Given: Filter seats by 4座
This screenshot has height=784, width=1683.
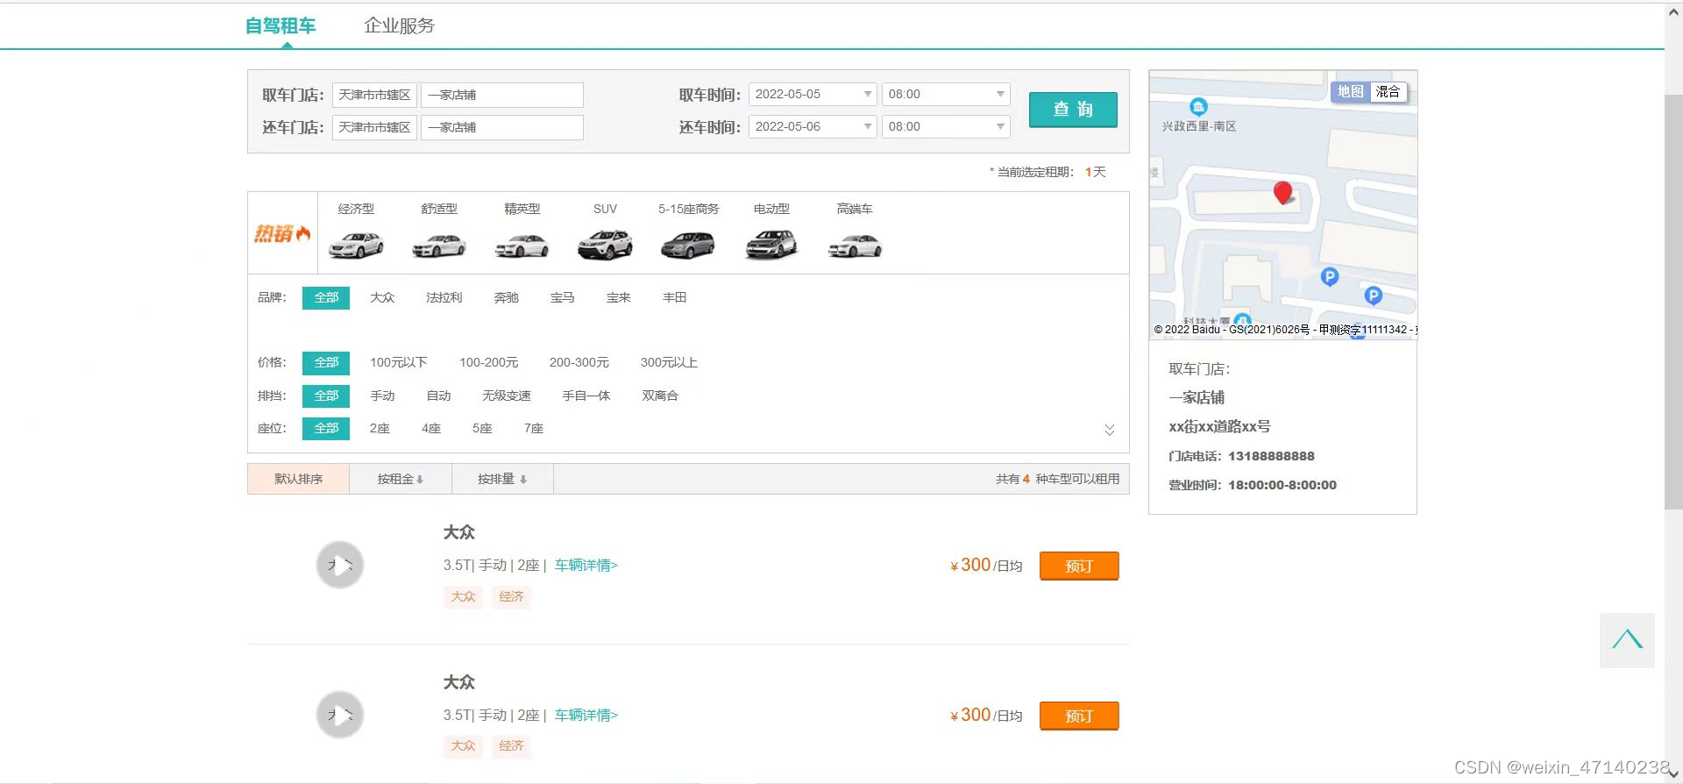Looking at the screenshot, I should [431, 429].
